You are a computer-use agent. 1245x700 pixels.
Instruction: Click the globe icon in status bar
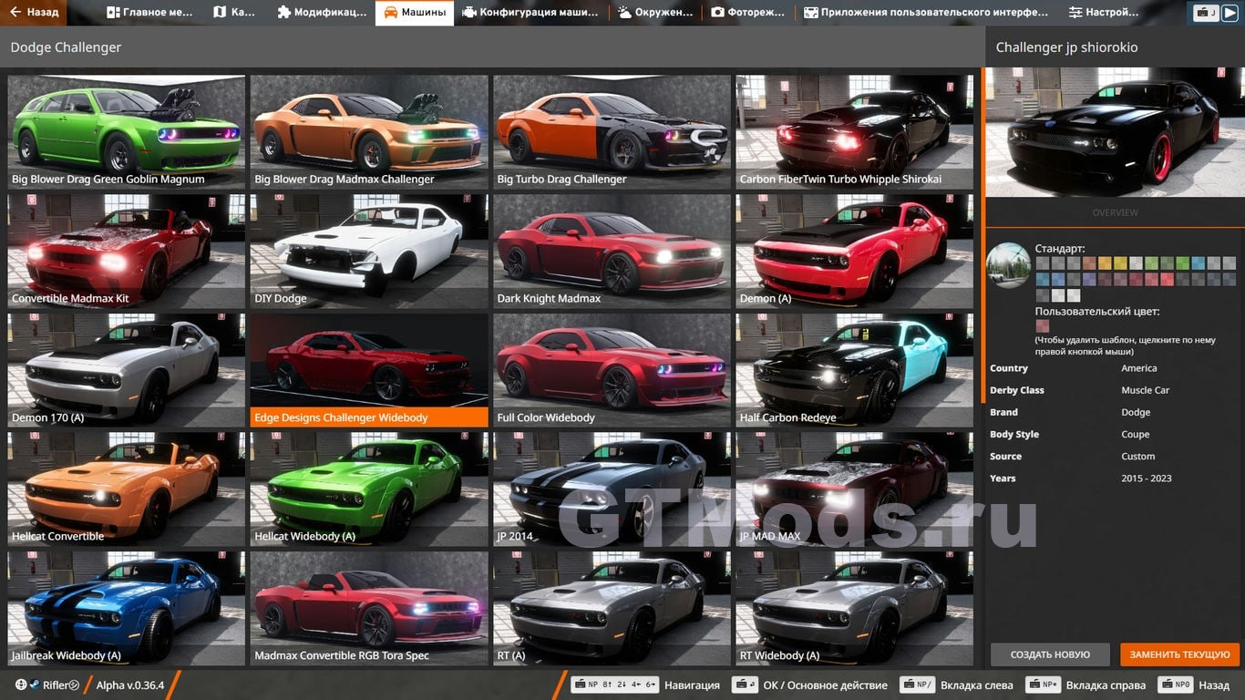21,685
